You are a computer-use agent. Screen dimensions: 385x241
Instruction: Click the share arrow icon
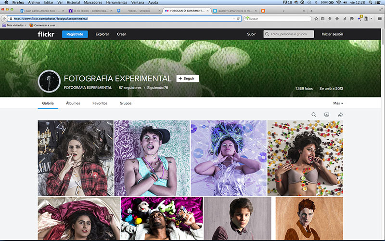click(x=340, y=115)
